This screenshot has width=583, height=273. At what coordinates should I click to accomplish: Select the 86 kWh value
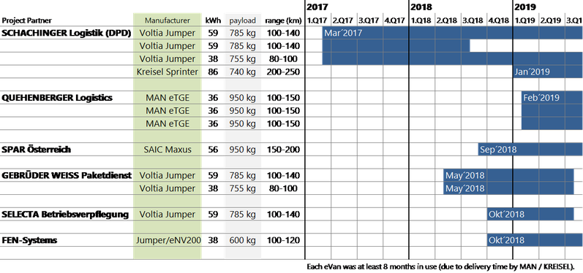click(213, 72)
